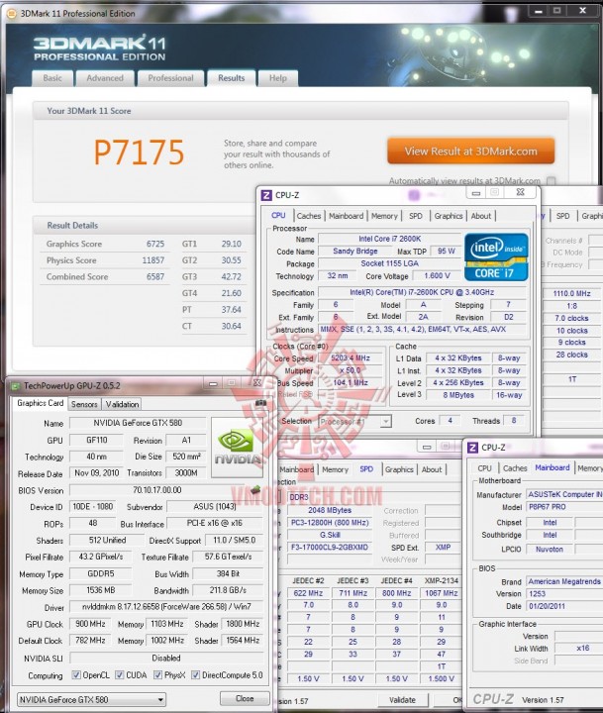Click the CPU-Z Mainboard window 'Z' icon

tap(473, 448)
